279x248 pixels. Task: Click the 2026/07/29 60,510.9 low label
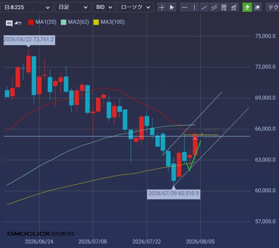pos(174,194)
